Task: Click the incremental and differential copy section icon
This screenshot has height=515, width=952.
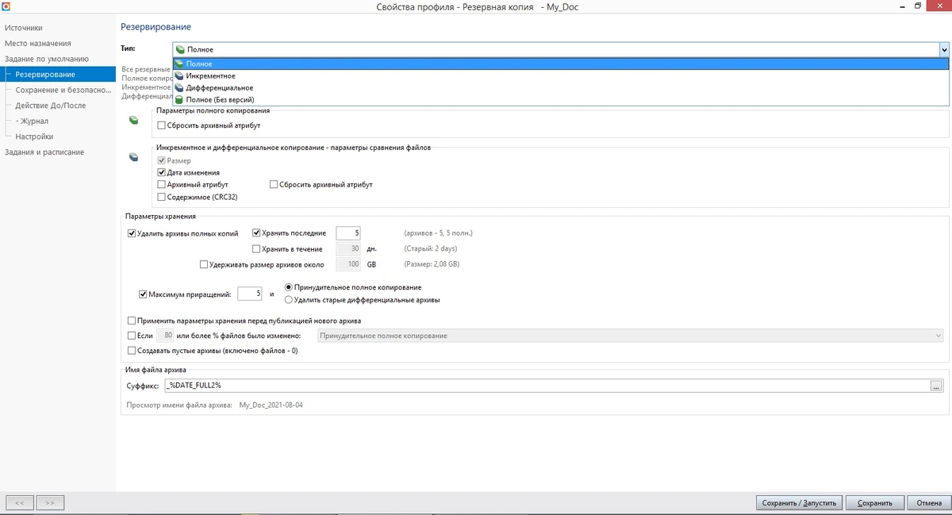Action: 133,158
